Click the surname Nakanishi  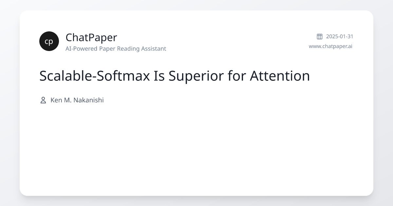click(x=88, y=100)
